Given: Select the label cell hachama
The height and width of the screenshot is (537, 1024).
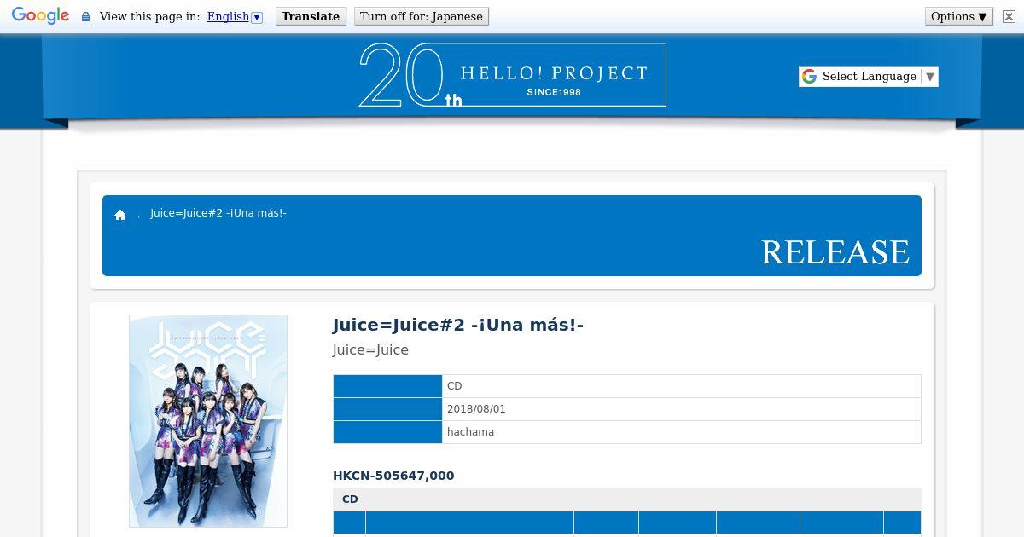Looking at the screenshot, I should click(681, 432).
